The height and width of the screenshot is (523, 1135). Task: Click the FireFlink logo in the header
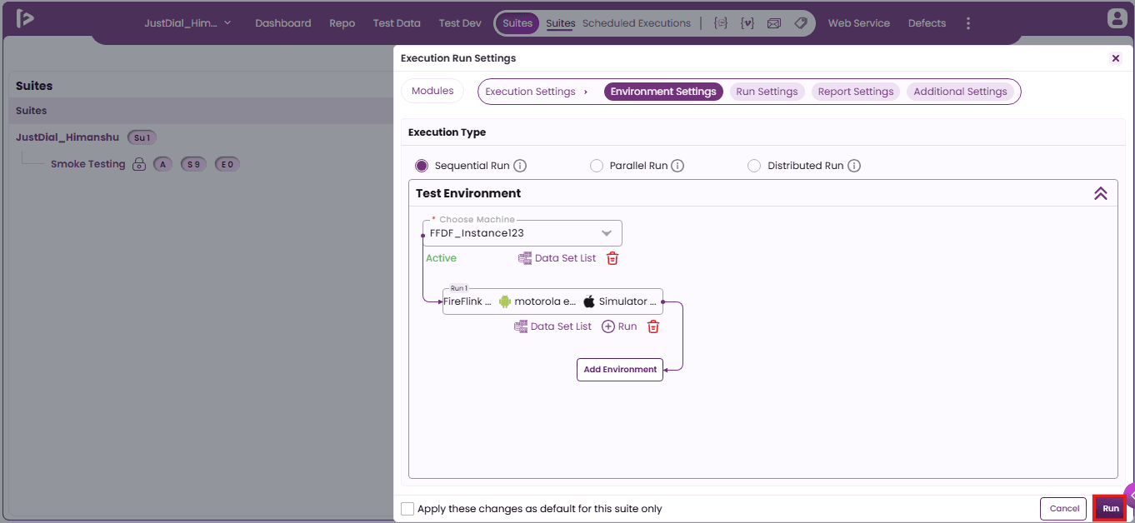[x=24, y=18]
